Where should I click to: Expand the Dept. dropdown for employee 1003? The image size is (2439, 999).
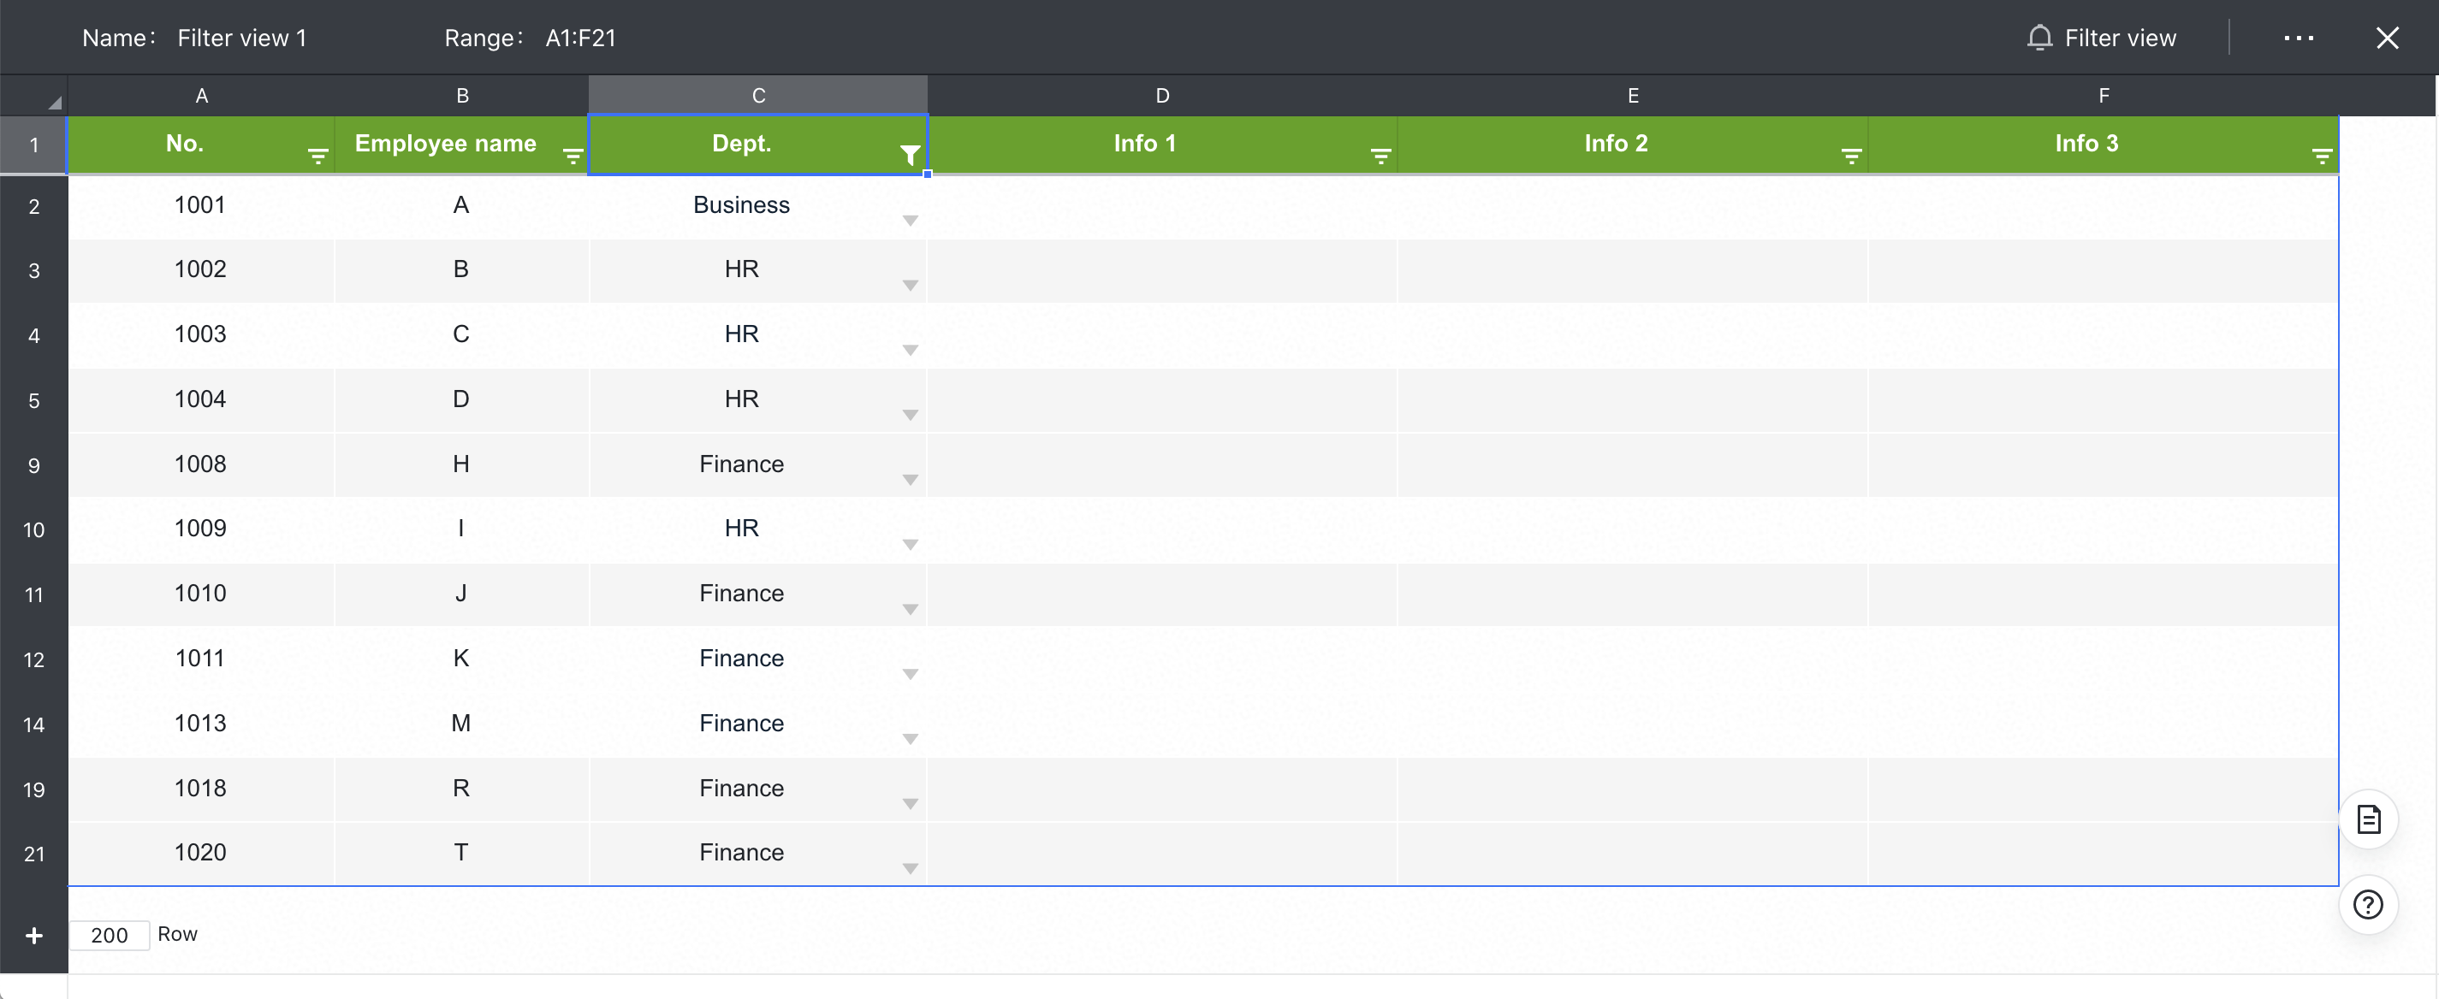910,350
